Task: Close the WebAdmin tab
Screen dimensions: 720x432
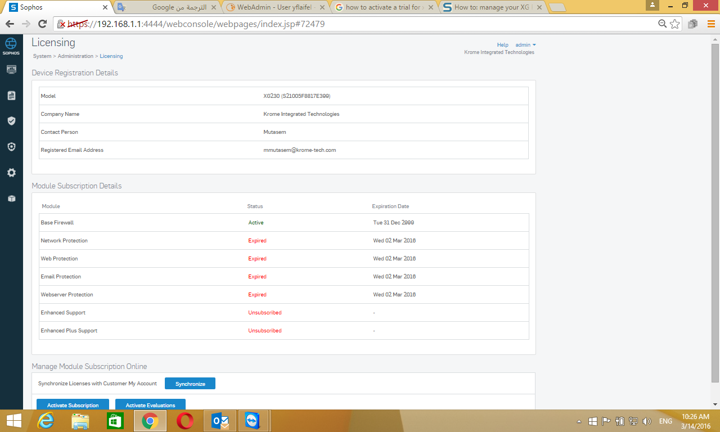Action: point(322,7)
